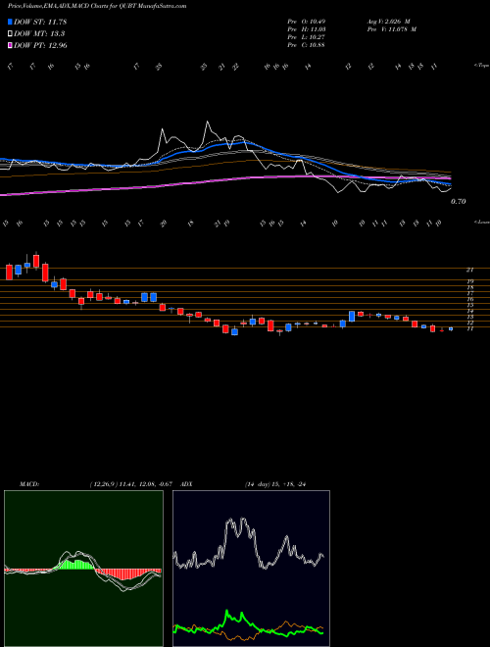Select the 'DOW MT: 13.3' label
The height and width of the screenshot is (647, 490).
click(x=39, y=34)
